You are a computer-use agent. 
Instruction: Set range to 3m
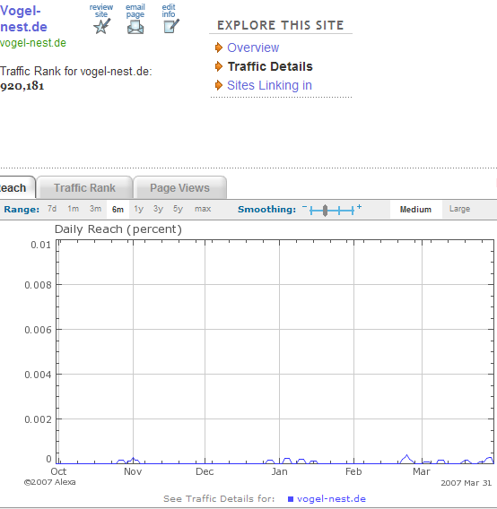[x=95, y=209]
